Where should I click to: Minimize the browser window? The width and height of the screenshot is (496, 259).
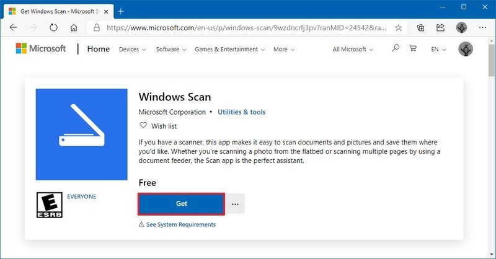(443, 7)
